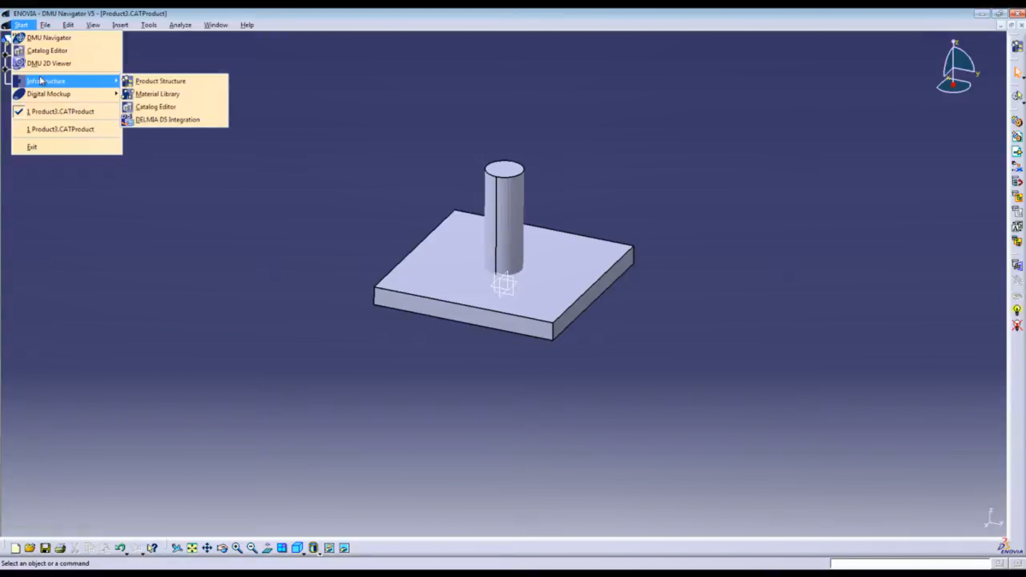Undo the last action with the Undo icon
The width and height of the screenshot is (1026, 577).
pos(120,548)
